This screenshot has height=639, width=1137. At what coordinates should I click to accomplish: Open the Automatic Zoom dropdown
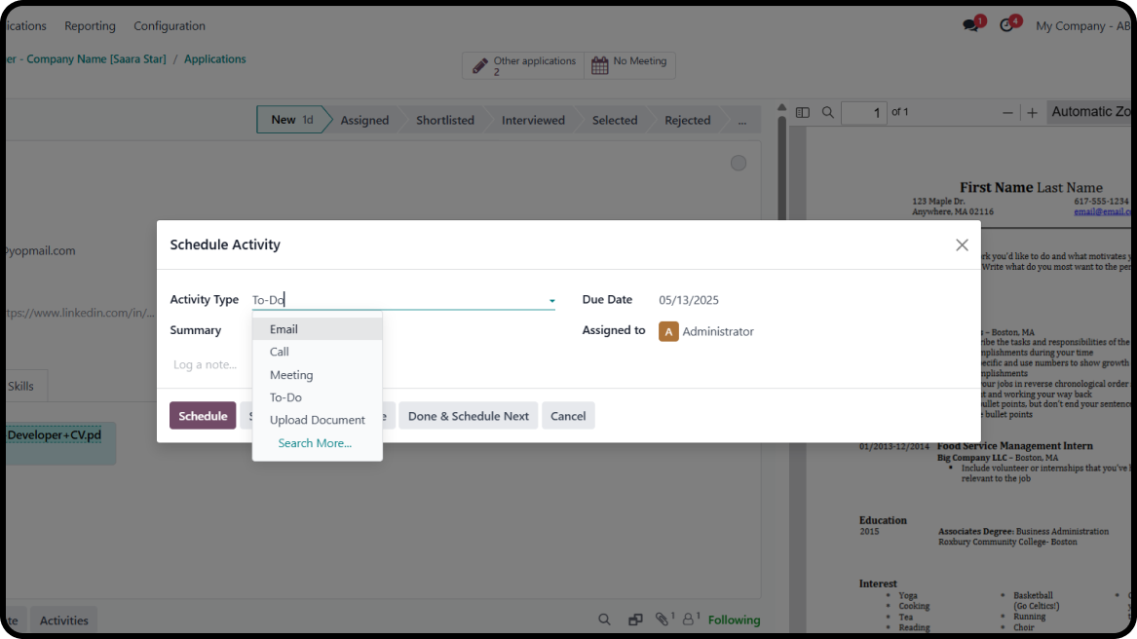[1089, 112]
